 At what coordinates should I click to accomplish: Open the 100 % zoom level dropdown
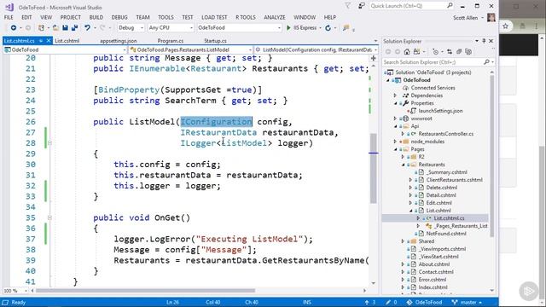15,291
